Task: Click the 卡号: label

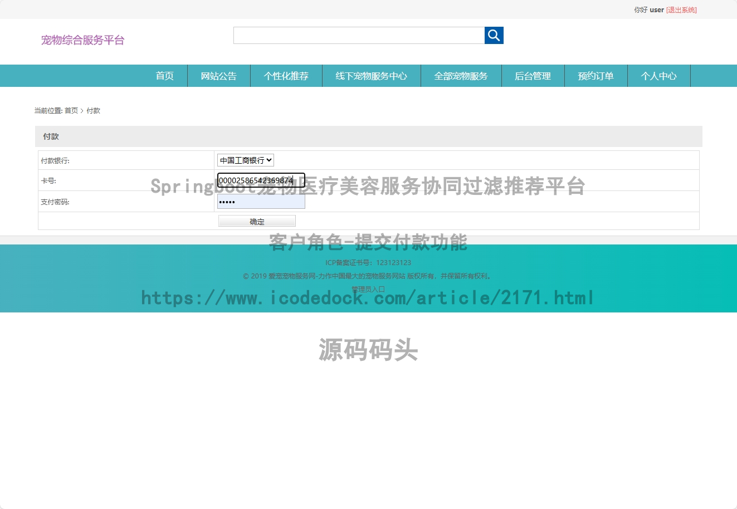Action: [48, 181]
